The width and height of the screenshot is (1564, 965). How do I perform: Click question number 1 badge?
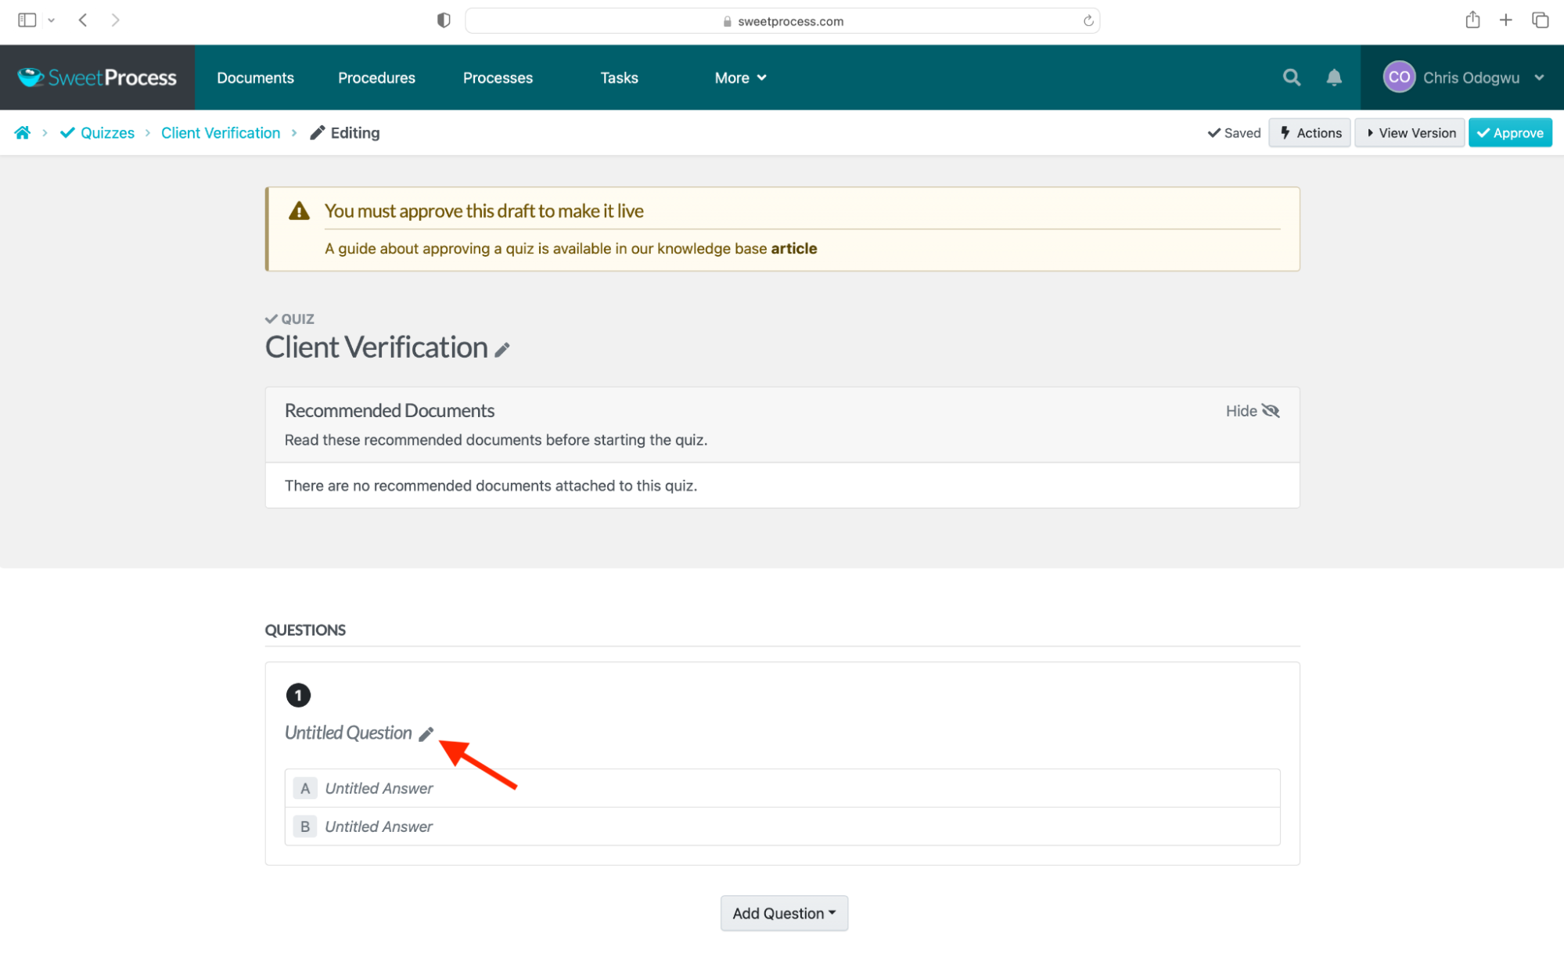tap(298, 695)
